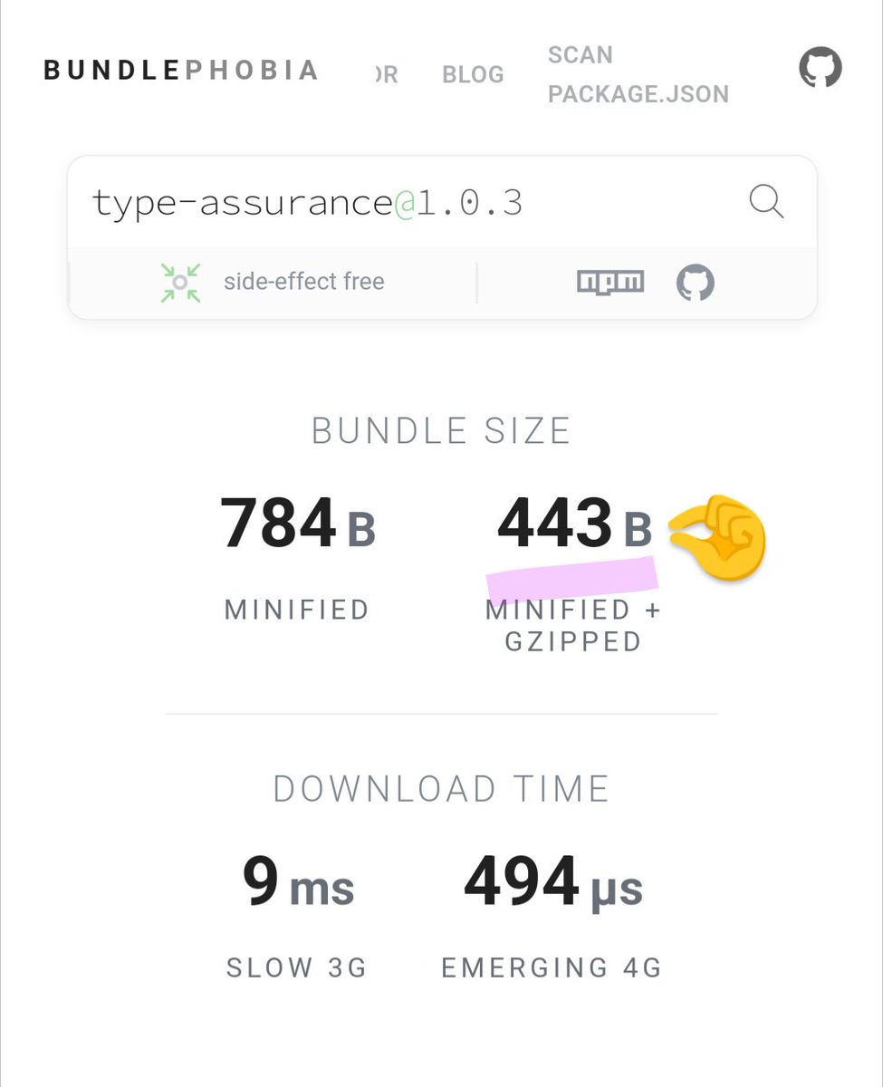Screen dimensions: 883x1087
Task: Click the 494 µs Emerging 4G value
Action: tap(553, 882)
